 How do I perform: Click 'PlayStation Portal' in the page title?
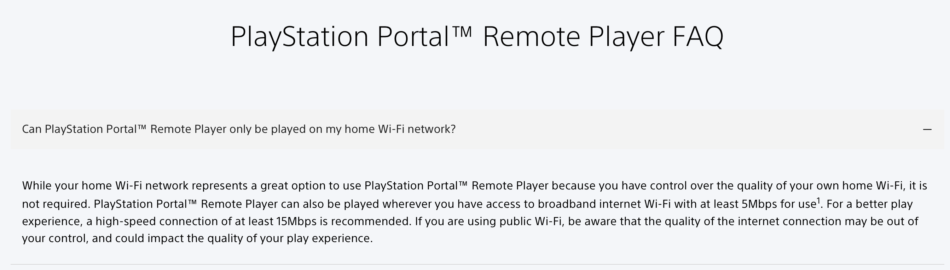click(340, 36)
